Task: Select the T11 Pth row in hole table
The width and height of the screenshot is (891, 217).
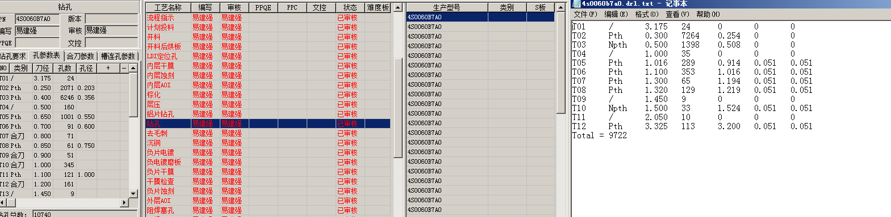Action: click(x=64, y=175)
